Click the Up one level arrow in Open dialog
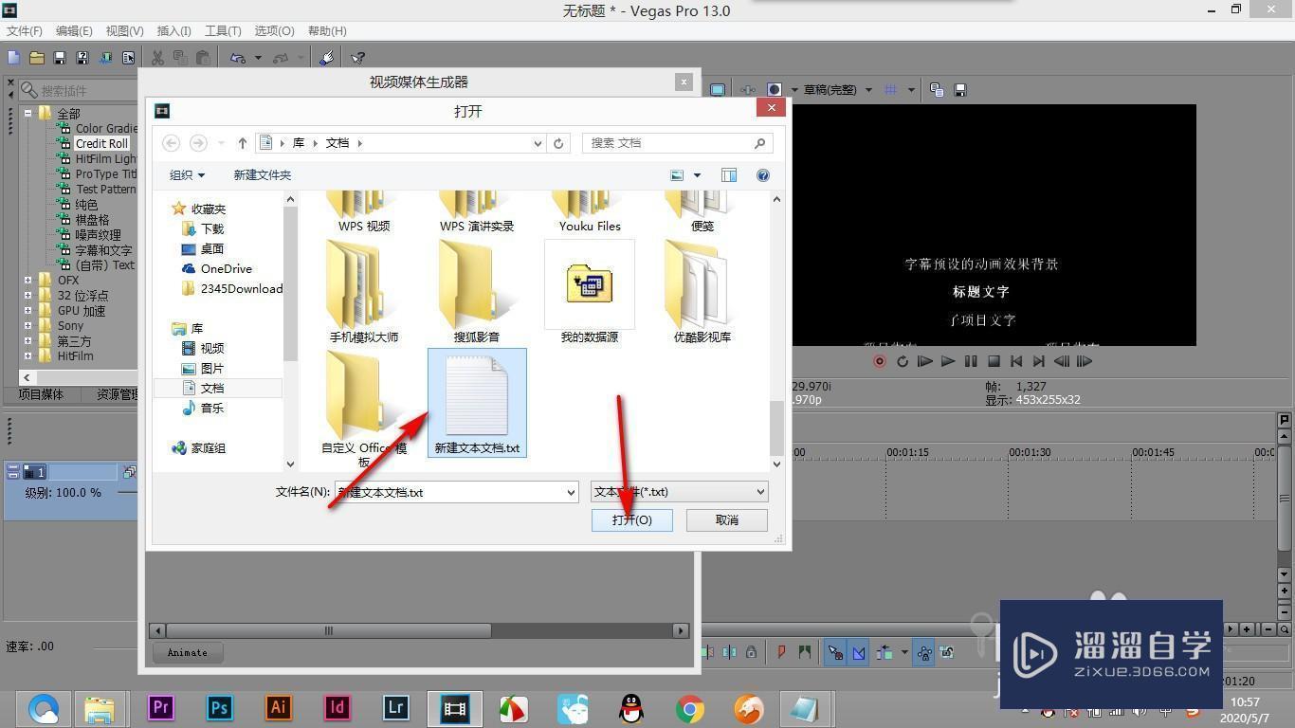 (x=243, y=143)
